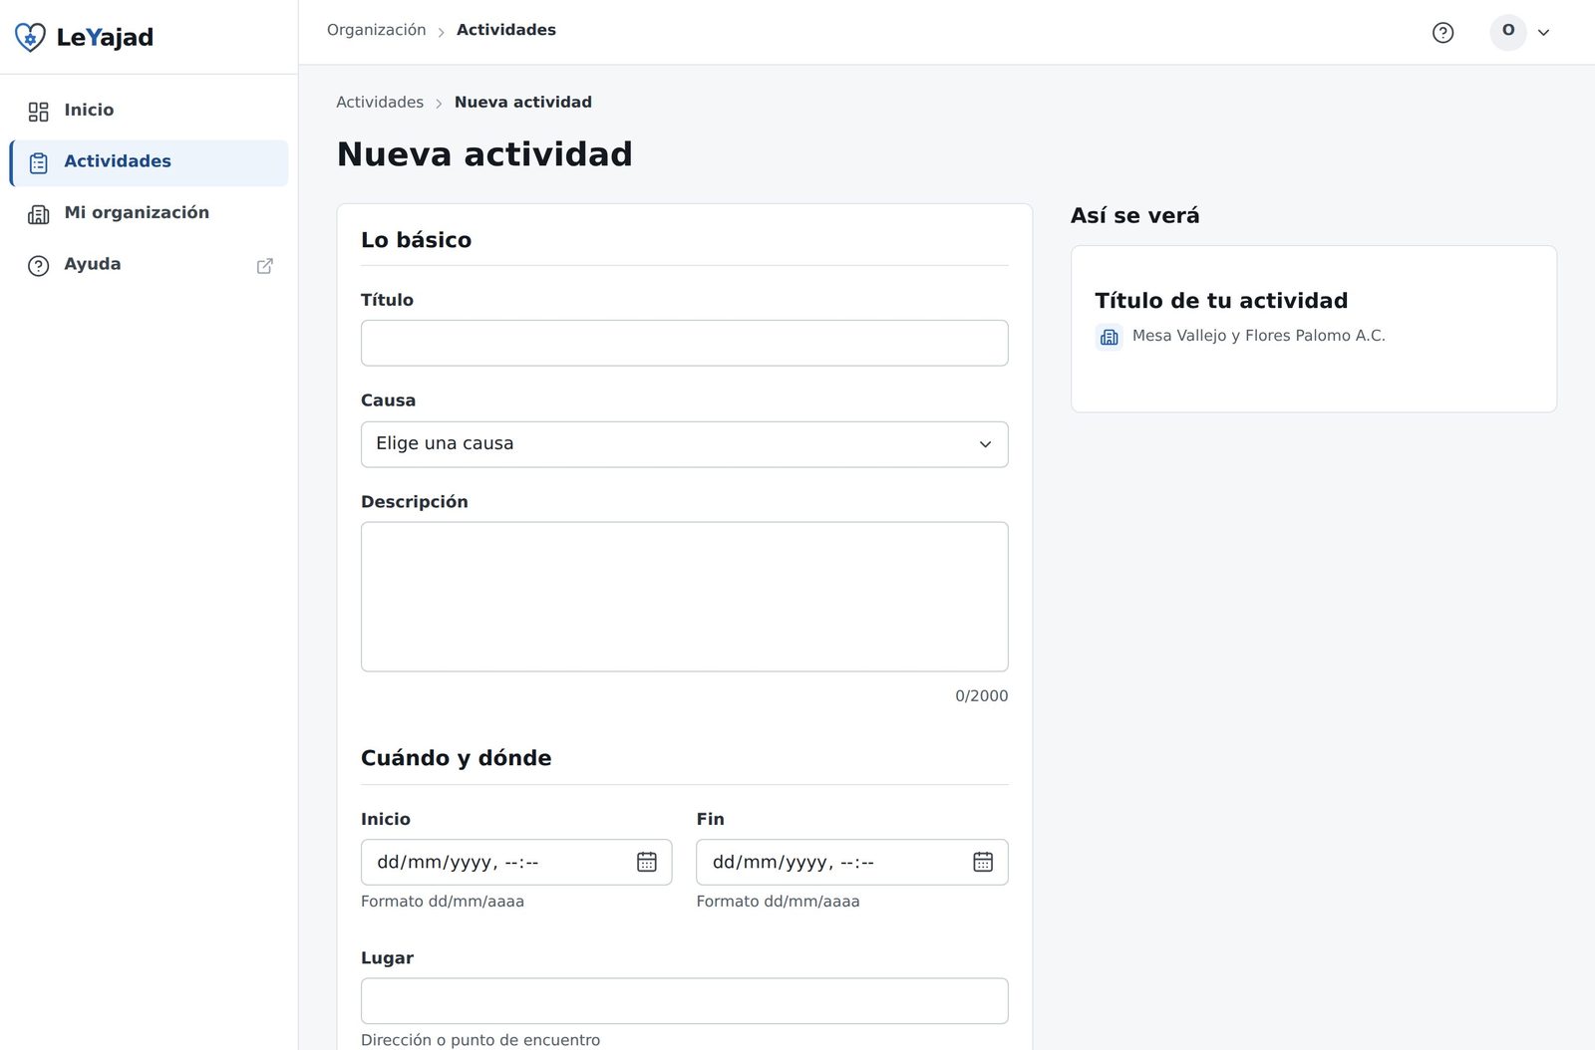
Task: Click the 0/2000 character counter
Action: tap(981, 695)
